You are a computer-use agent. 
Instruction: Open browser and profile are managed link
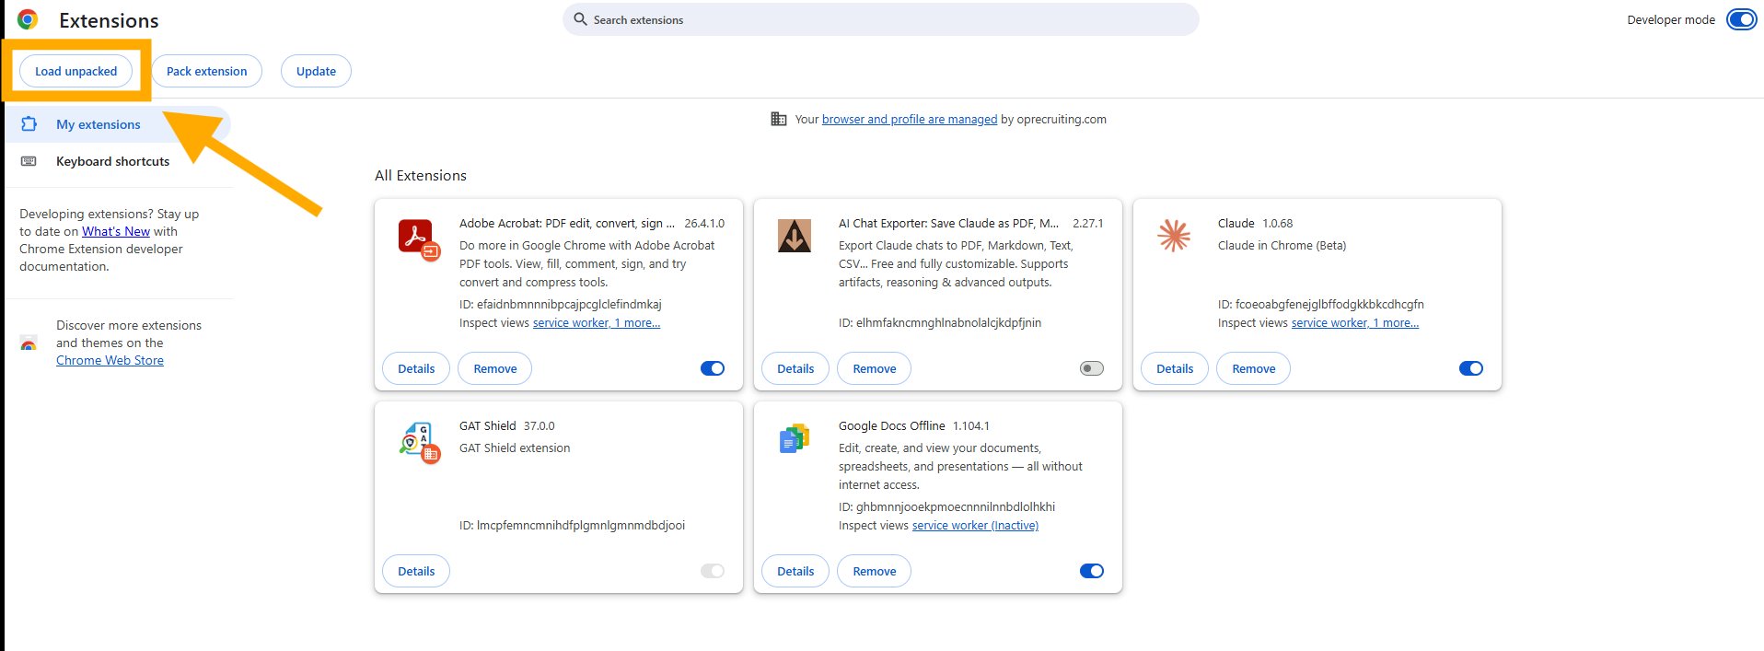(910, 119)
